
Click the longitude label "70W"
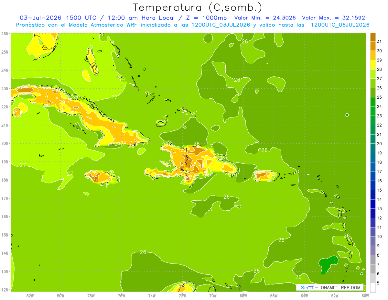click(x=213, y=295)
